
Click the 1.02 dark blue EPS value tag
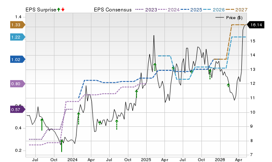click(x=18, y=59)
